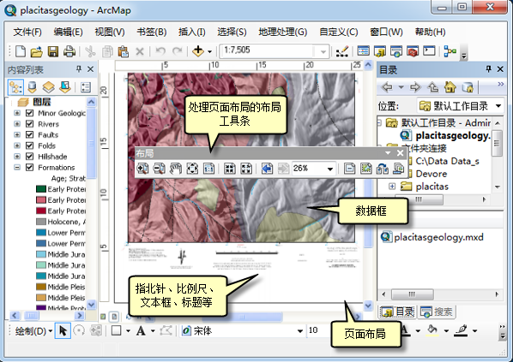Click the Early Proter green symbol swatch
Image resolution: width=513 pixels, height=362 pixels.
coord(41,189)
